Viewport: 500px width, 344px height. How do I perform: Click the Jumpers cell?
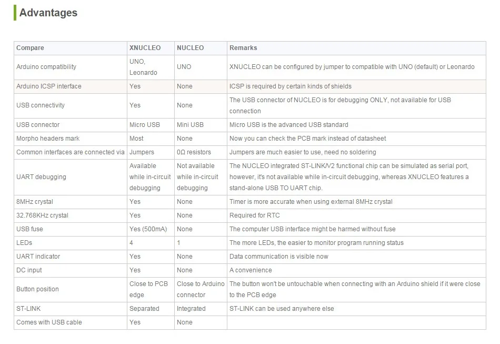point(142,152)
